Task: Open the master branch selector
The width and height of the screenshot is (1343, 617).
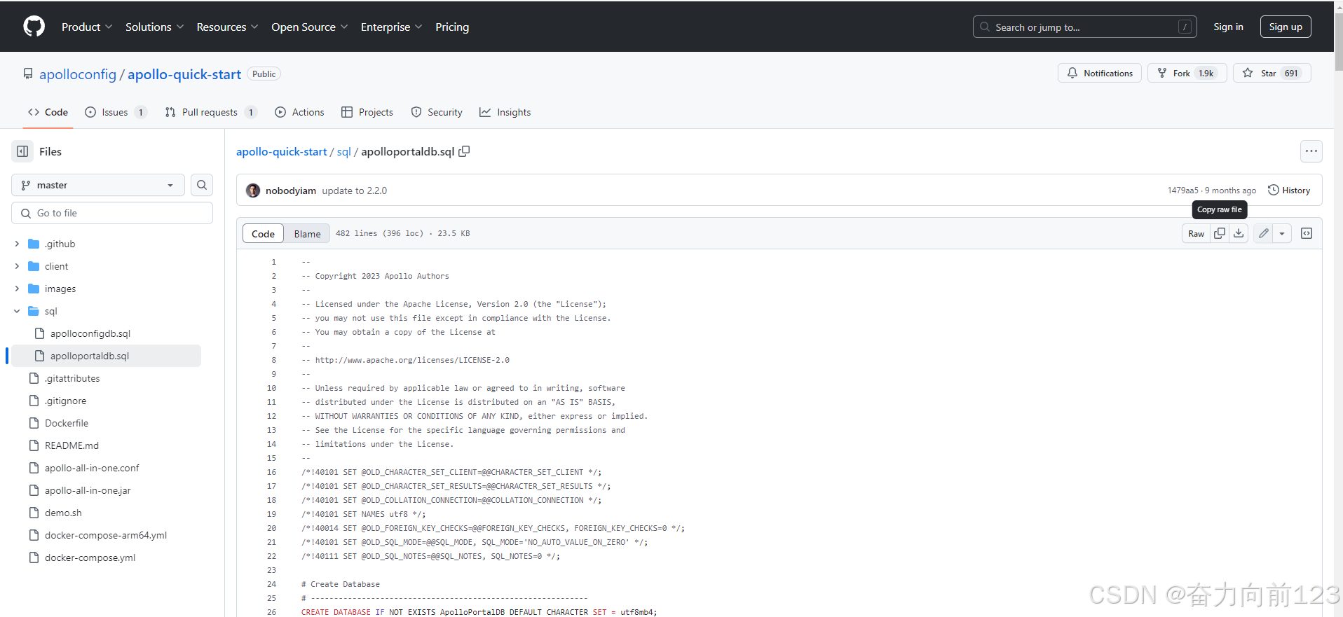Action: (98, 185)
